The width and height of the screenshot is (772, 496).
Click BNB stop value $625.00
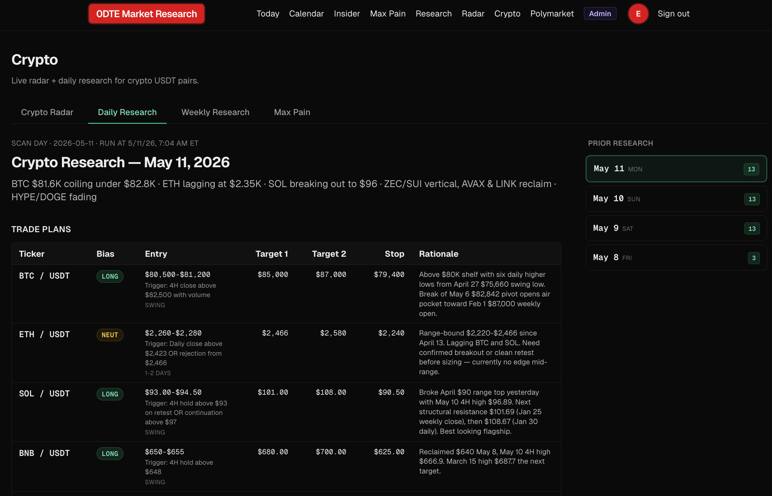tap(389, 452)
